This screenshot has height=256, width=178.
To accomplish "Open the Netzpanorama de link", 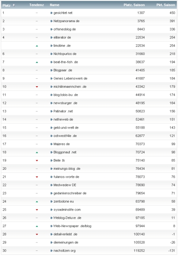I will (x=66, y=21).
